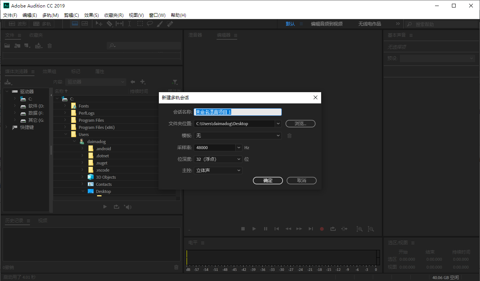Select the Paintbrush Selection tool
The image size is (480, 281).
pos(160,24)
